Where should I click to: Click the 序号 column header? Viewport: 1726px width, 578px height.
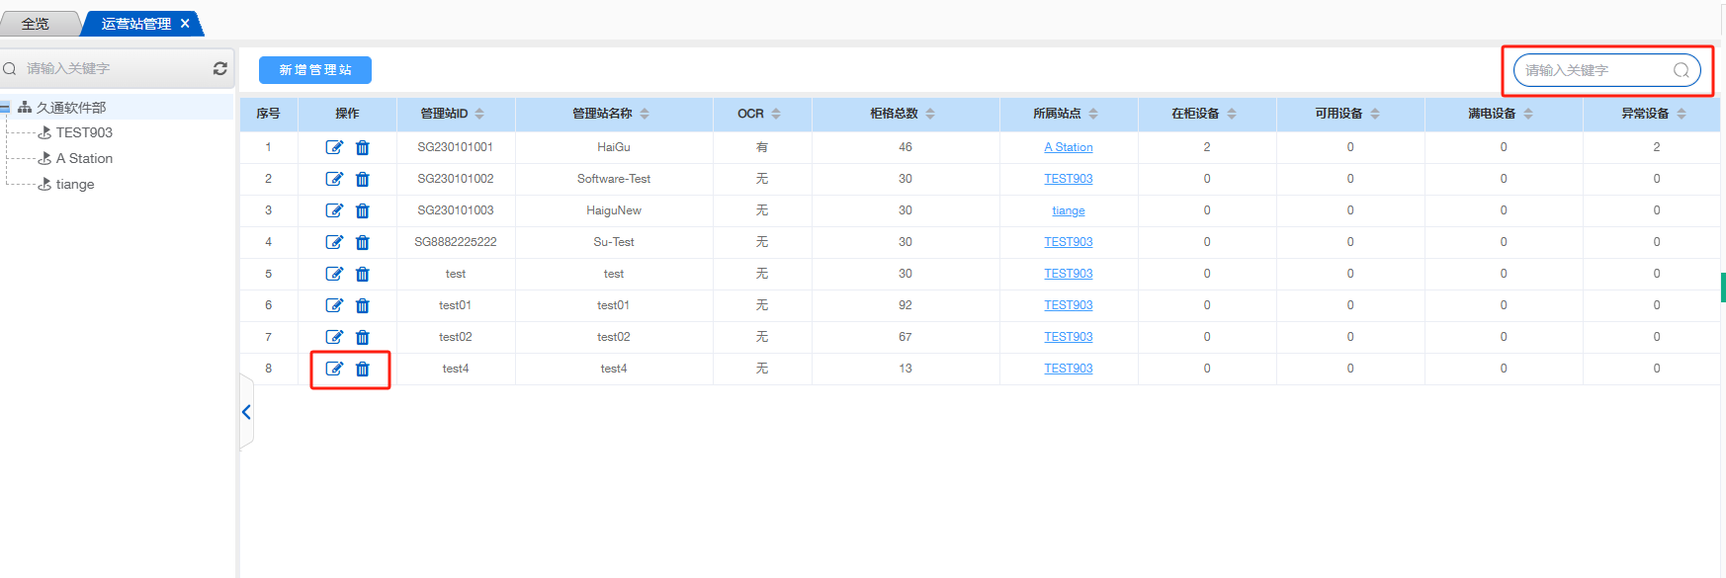pos(268,114)
